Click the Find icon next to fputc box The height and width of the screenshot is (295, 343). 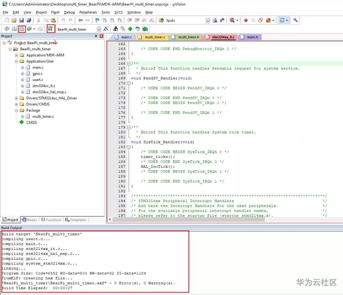pyautogui.click(x=215, y=20)
